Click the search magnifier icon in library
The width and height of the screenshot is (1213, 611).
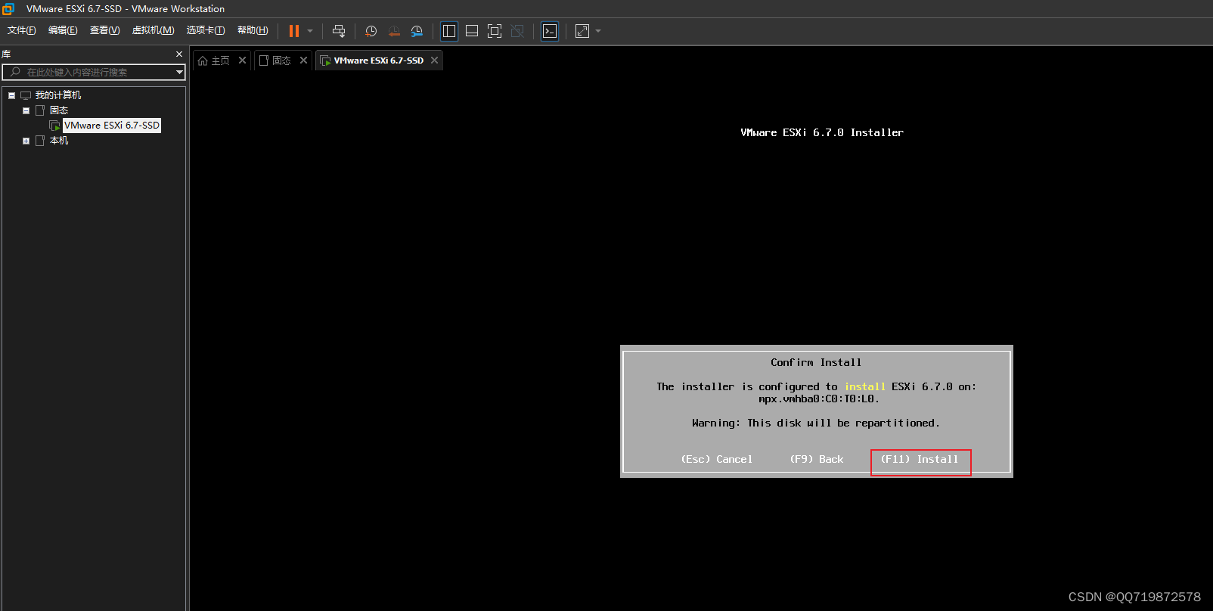tap(15, 72)
